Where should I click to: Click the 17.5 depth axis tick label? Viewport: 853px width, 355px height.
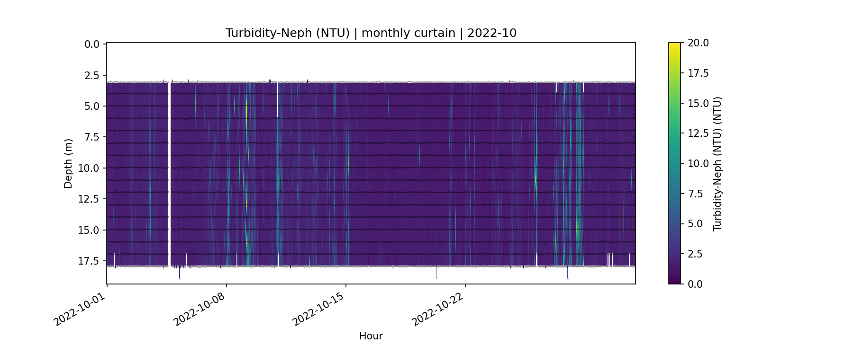point(90,261)
